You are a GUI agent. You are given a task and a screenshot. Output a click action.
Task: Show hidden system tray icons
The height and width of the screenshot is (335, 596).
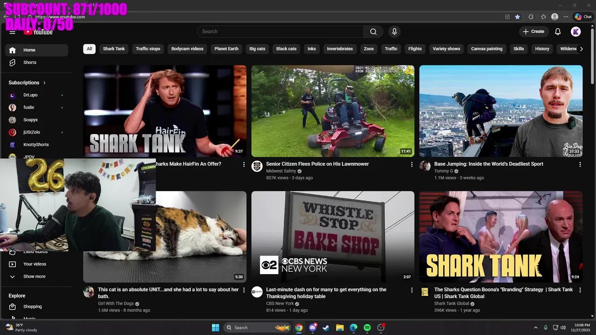click(x=535, y=328)
